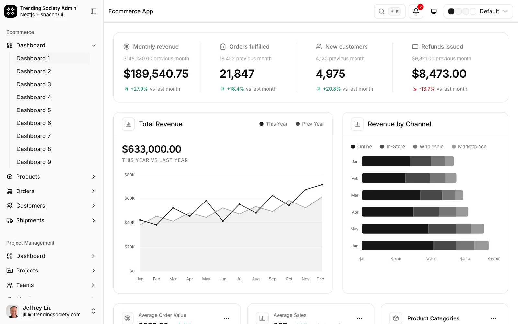The image size is (518, 324).
Task: Select Dashboard 2 in sidebar
Action: click(x=51, y=71)
